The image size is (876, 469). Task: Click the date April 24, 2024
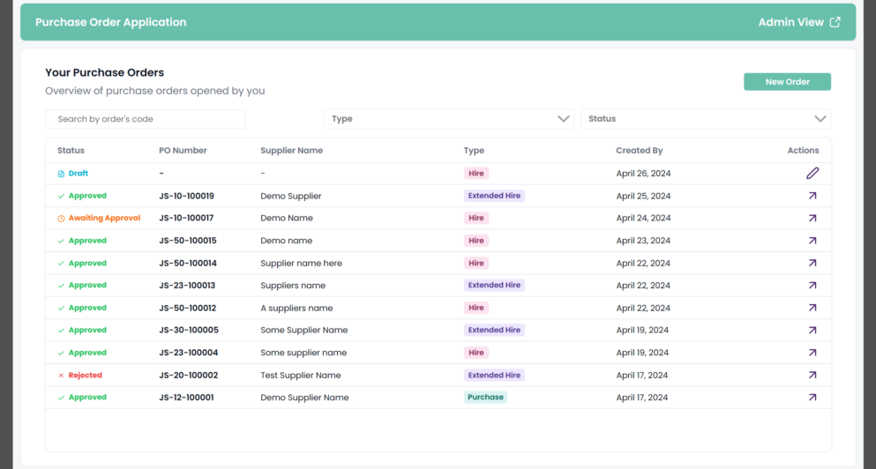click(x=643, y=219)
